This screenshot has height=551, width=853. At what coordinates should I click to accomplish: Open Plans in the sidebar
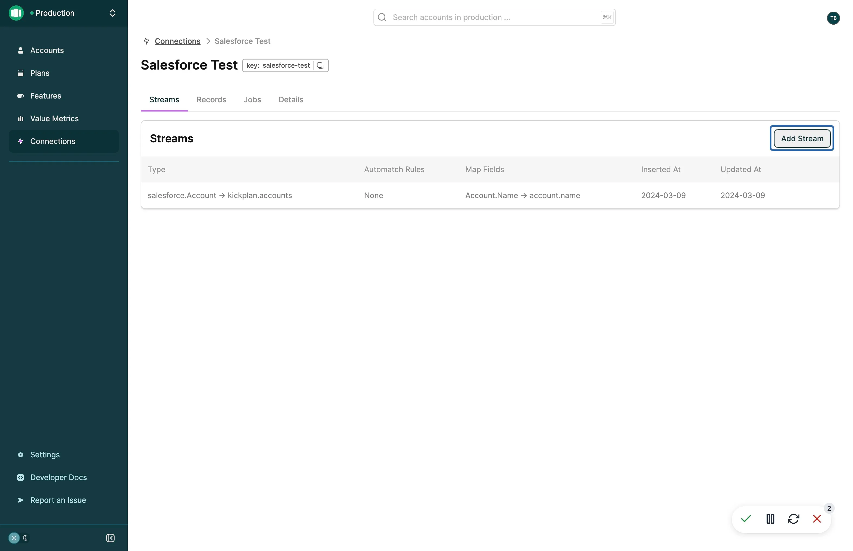[64, 73]
